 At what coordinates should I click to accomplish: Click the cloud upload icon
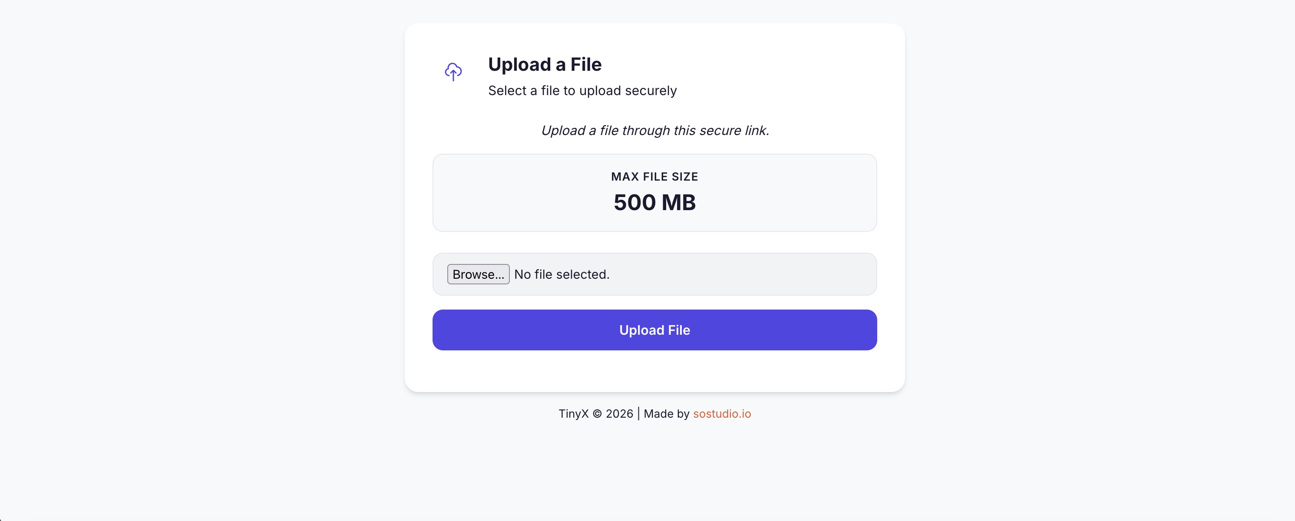(453, 72)
